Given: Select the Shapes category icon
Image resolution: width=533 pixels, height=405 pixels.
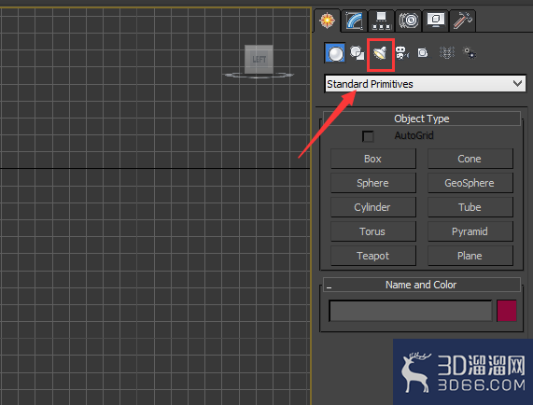Looking at the screenshot, I should pos(358,53).
